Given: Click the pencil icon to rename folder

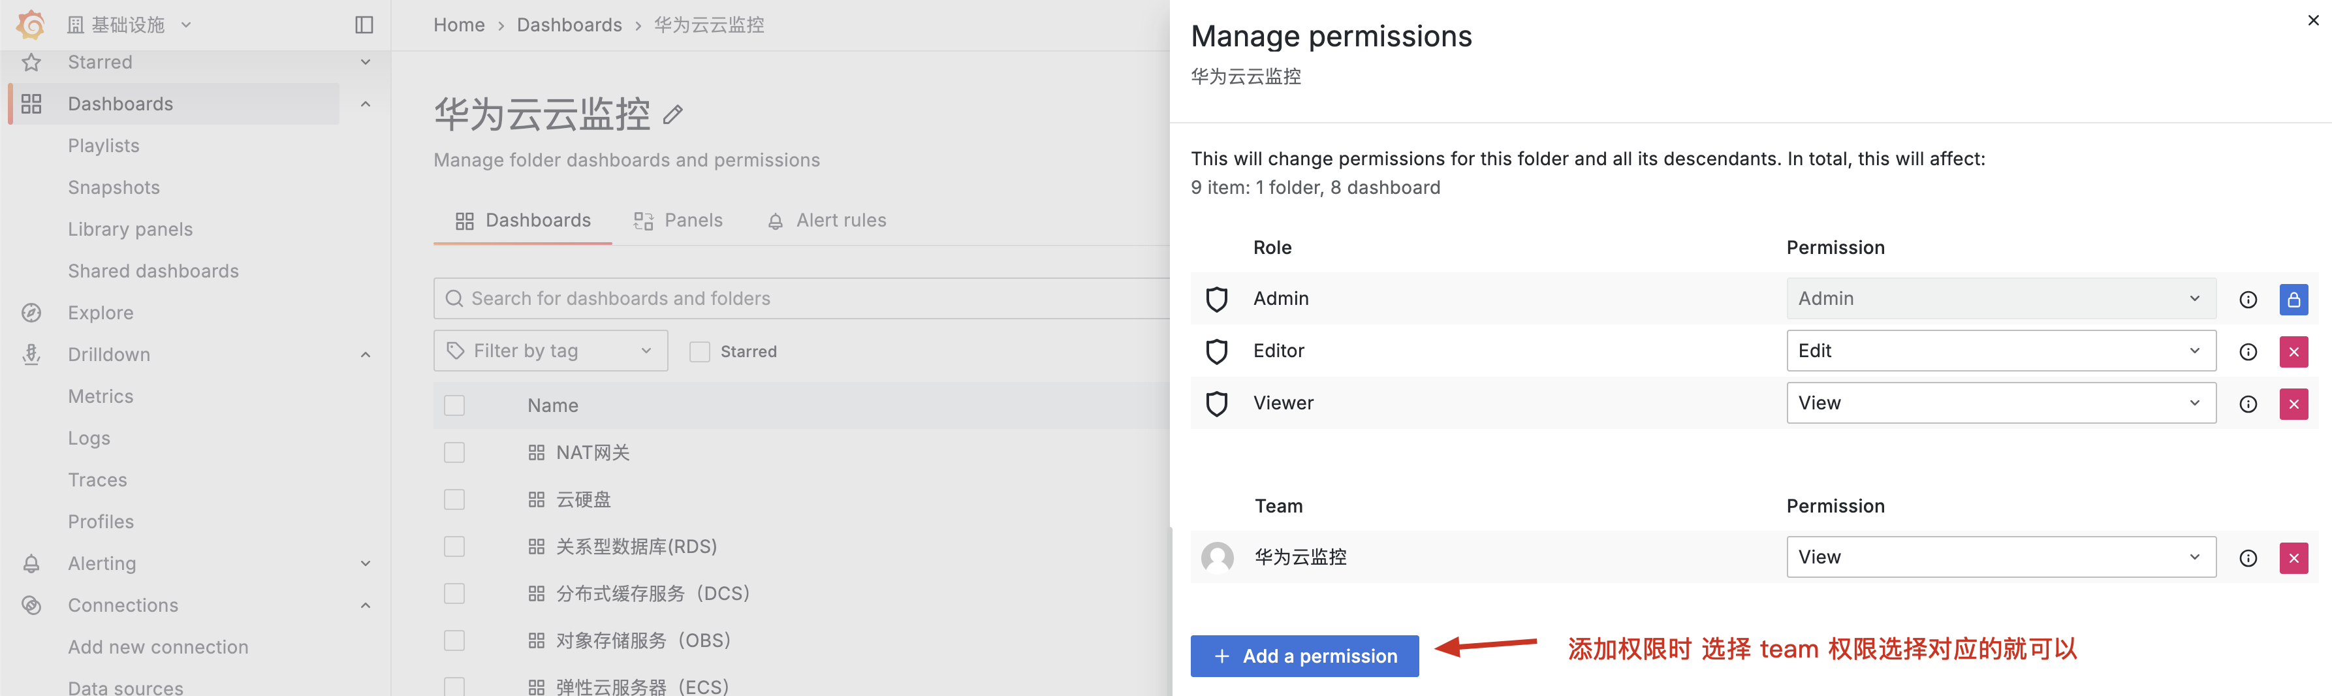Looking at the screenshot, I should coord(672,115).
